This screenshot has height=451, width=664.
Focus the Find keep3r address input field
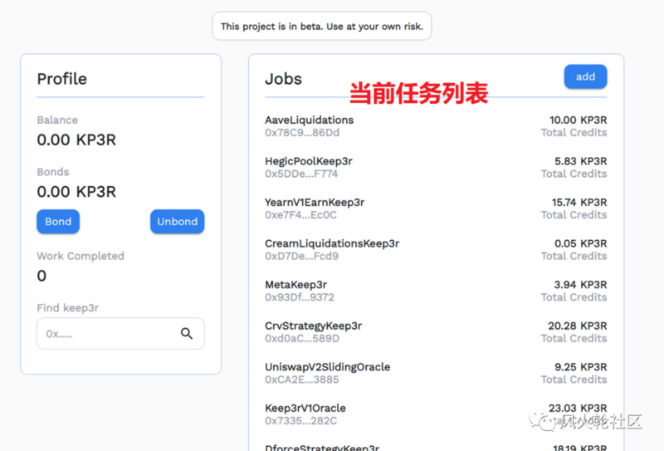tap(120, 334)
